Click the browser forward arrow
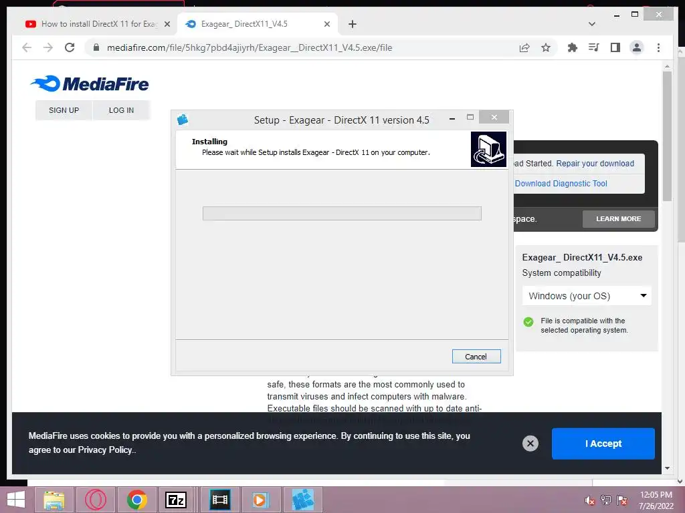685x513 pixels. pos(48,47)
